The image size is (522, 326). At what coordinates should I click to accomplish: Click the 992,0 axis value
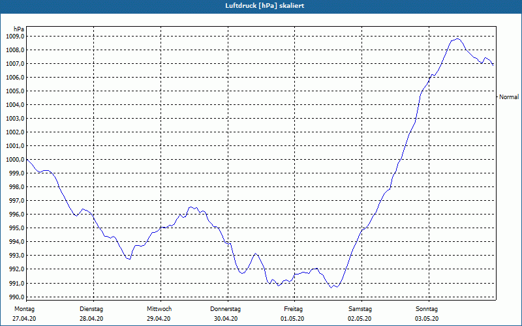[x=16, y=269]
